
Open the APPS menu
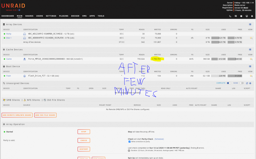click(92, 16)
